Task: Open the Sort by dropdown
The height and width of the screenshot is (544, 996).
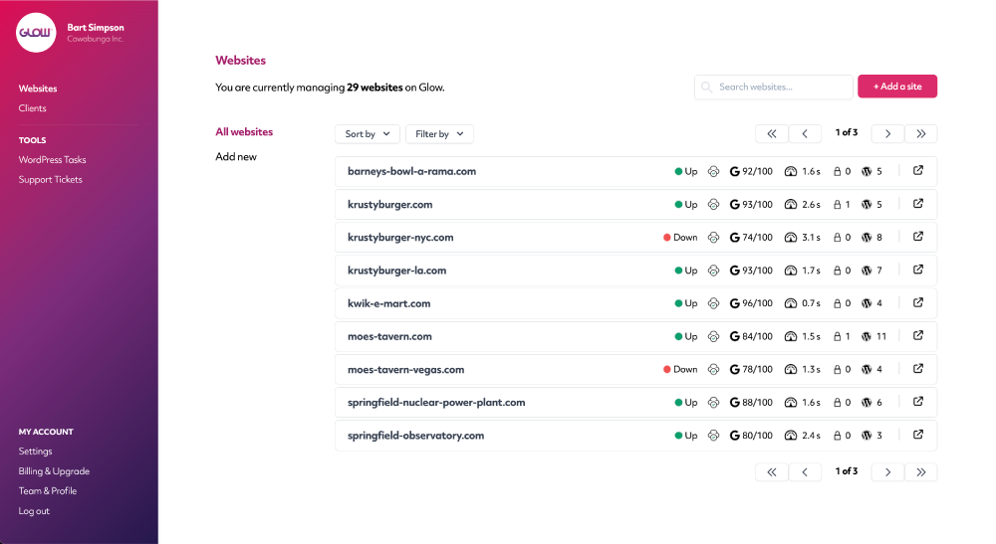Action: [368, 134]
